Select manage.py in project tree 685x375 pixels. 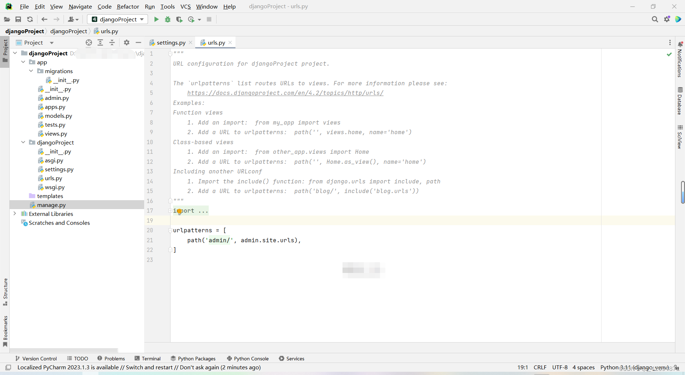(x=77, y=205)
